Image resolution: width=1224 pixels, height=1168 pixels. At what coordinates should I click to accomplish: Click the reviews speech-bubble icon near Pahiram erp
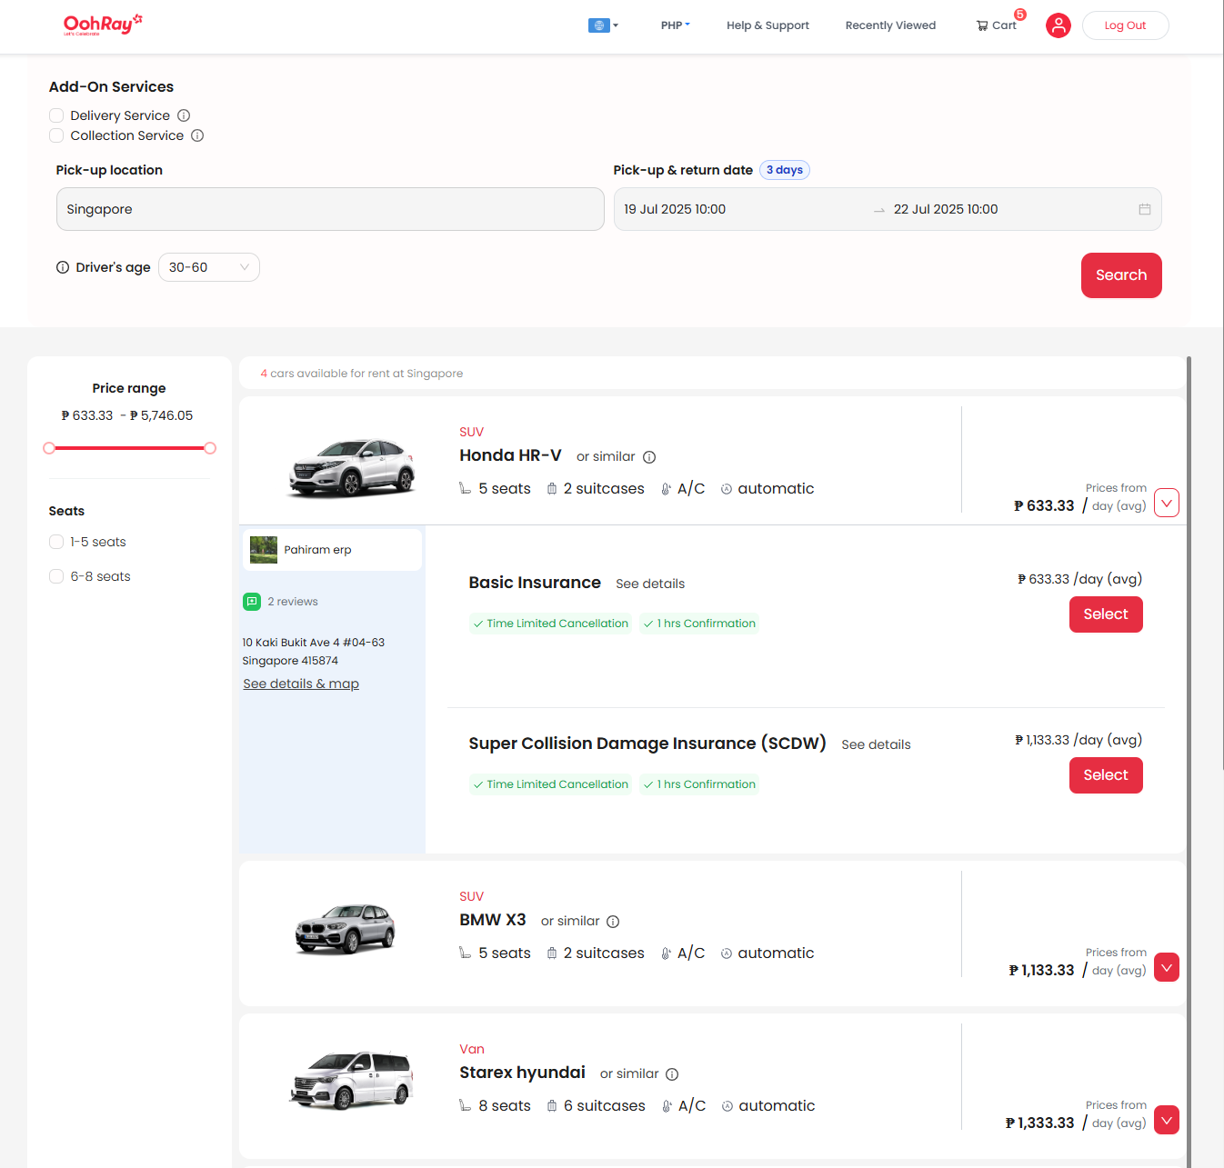pyautogui.click(x=252, y=601)
